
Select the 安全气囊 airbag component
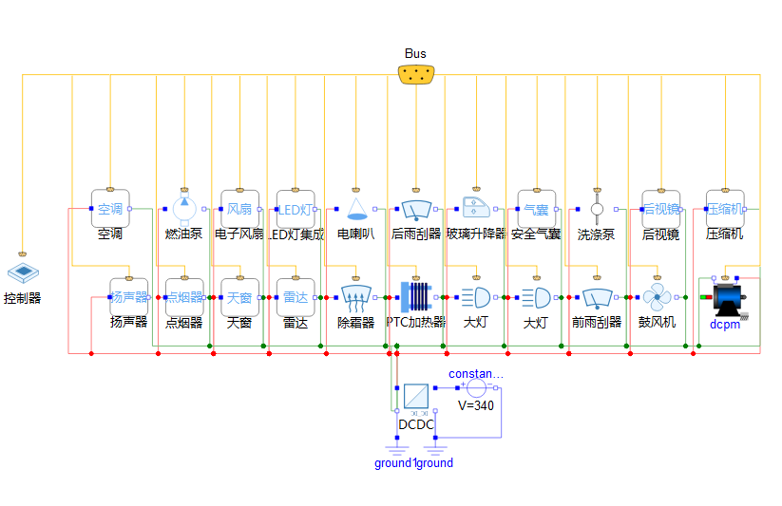click(536, 208)
